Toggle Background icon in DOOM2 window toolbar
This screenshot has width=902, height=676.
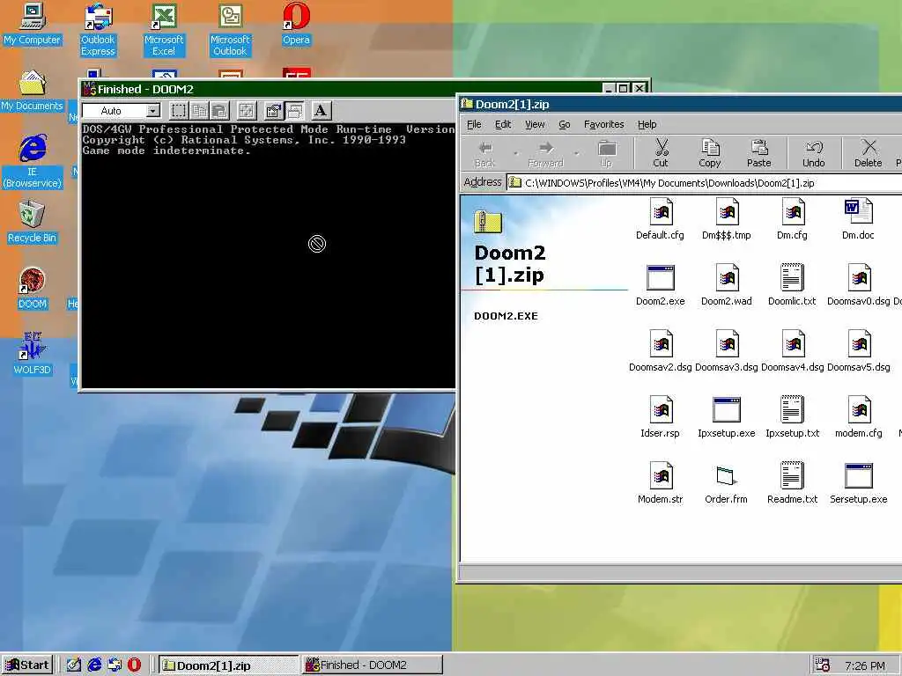point(294,110)
